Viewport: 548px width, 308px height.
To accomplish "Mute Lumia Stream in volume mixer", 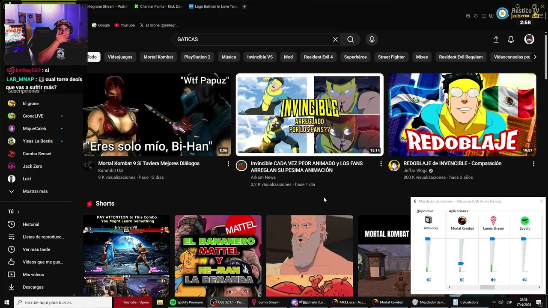I will (493, 280).
